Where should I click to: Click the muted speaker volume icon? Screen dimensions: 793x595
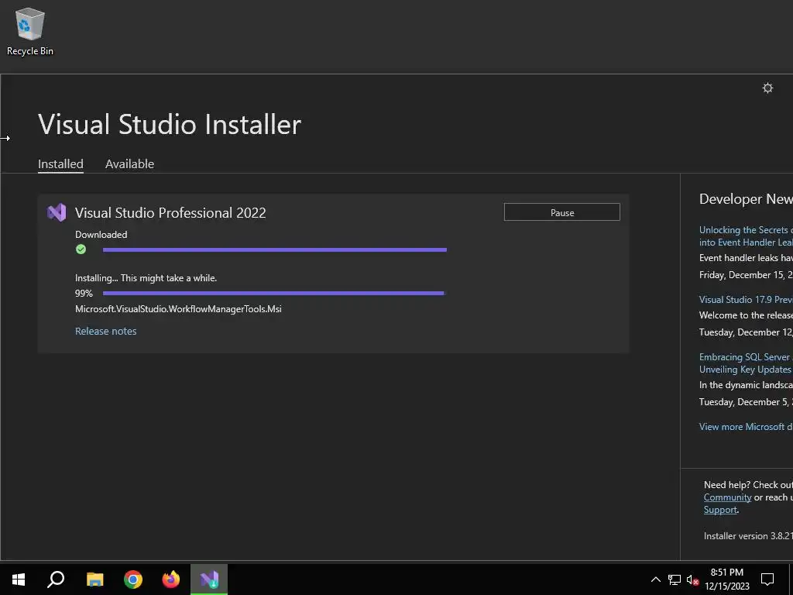coord(692,580)
